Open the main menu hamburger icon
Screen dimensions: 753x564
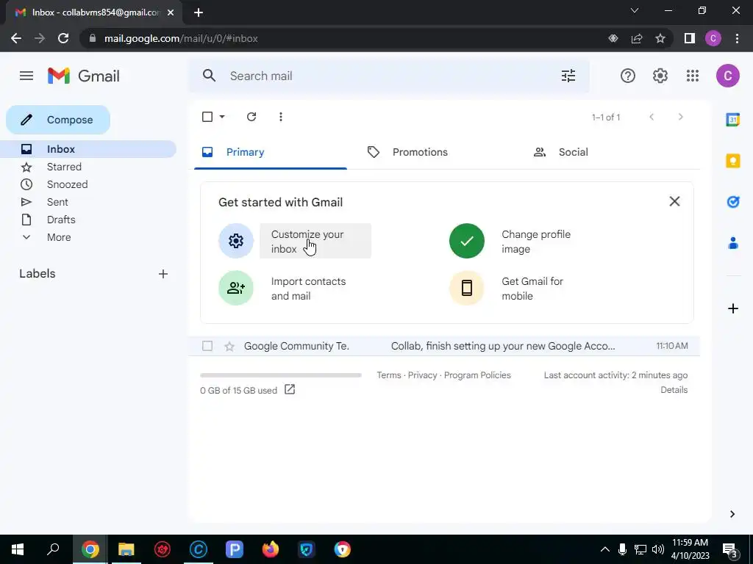[x=26, y=76]
